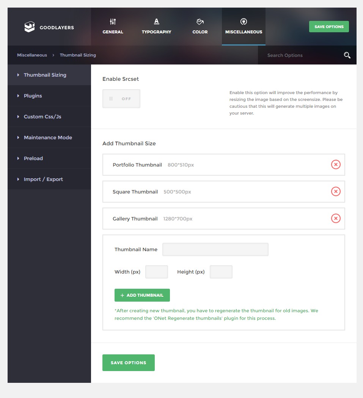Expand the Maintenance Mode arrow
Viewport: 363px width, 398px height.
18,137
